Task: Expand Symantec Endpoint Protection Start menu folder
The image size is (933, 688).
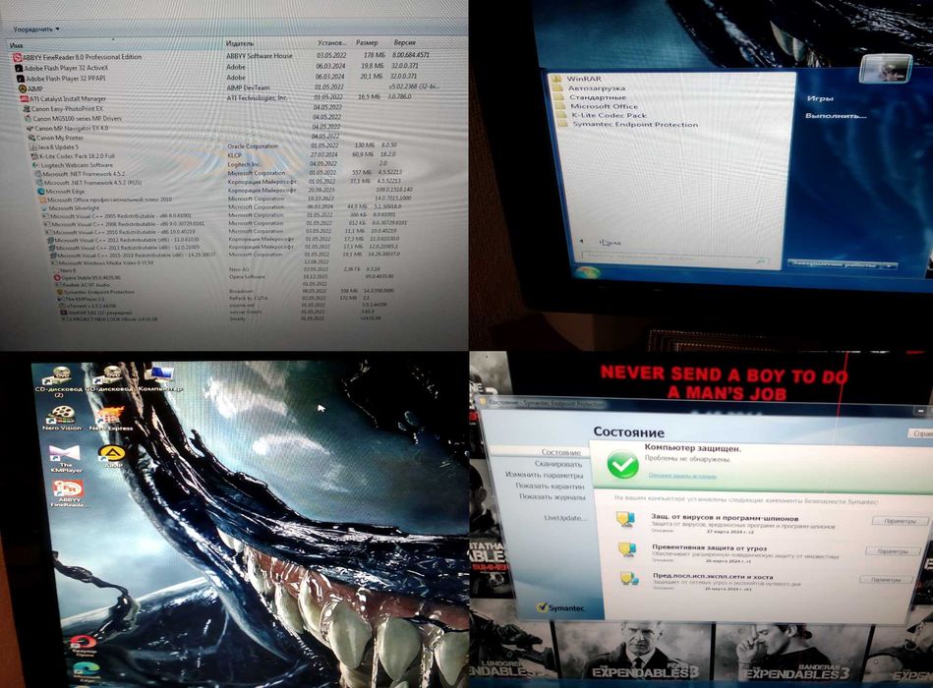Action: click(x=628, y=124)
